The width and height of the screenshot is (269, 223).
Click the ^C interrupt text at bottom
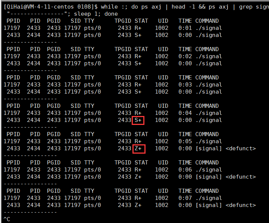click(x=7, y=219)
